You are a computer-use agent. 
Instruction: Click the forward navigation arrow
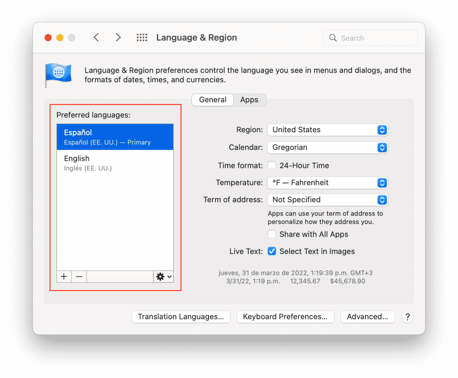pyautogui.click(x=118, y=37)
